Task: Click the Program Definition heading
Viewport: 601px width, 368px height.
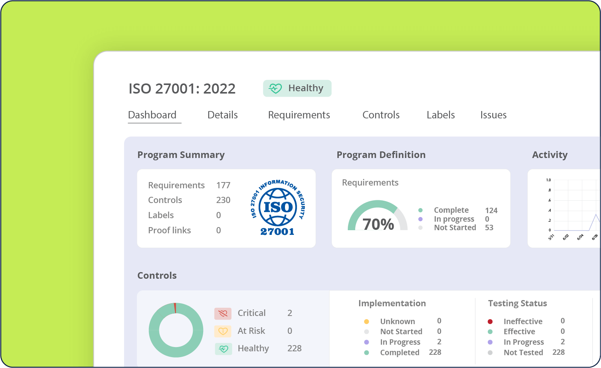Action: (381, 155)
